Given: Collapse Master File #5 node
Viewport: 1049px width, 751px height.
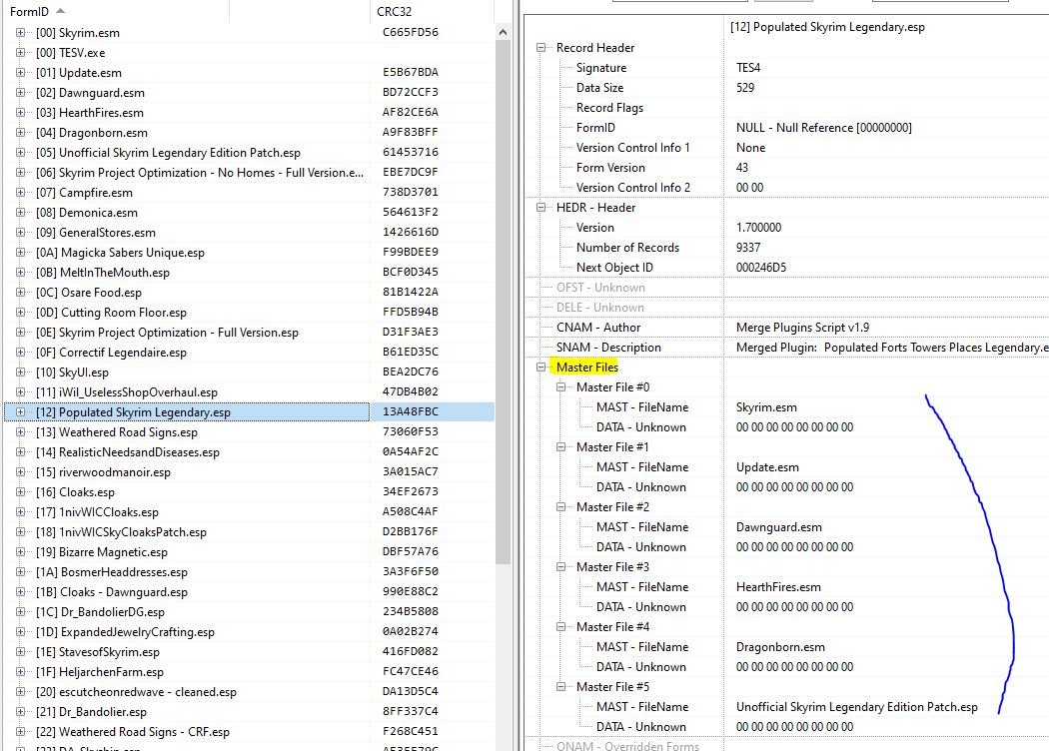Looking at the screenshot, I should point(562,687).
